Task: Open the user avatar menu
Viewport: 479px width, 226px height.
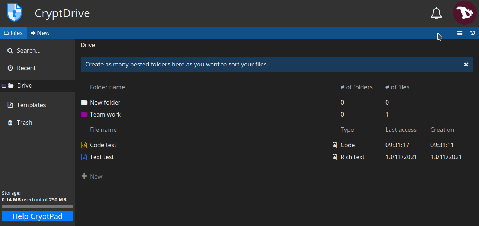Action: click(464, 13)
